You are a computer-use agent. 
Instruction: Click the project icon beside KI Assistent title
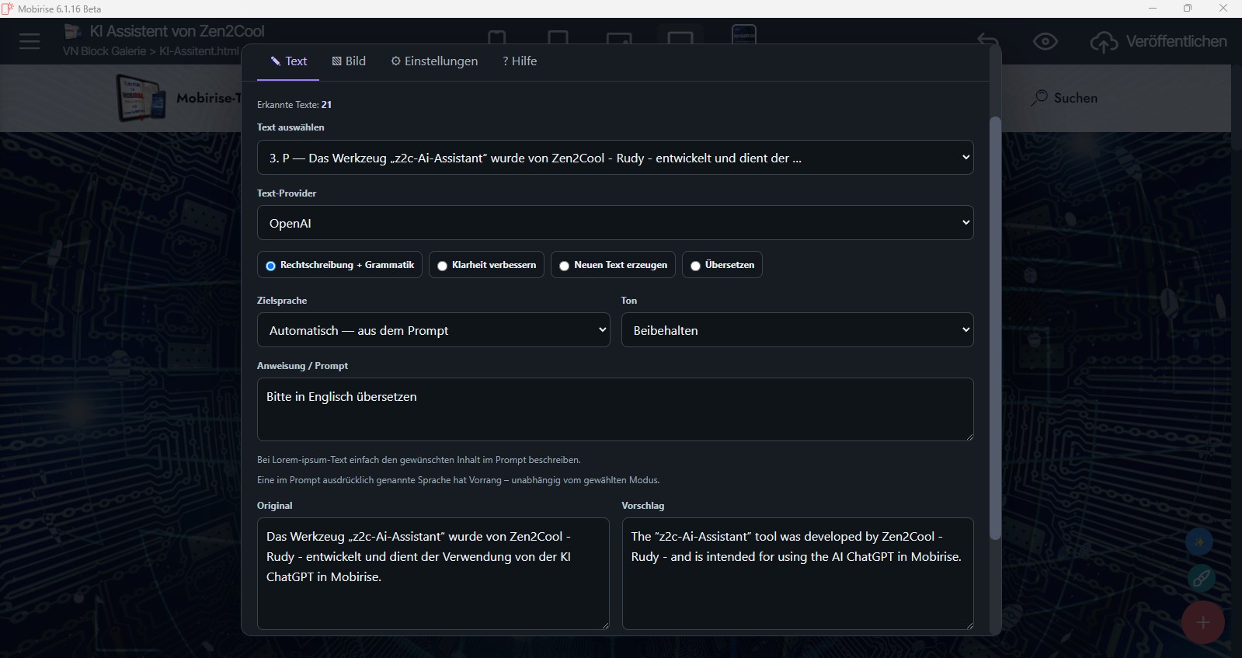(73, 32)
